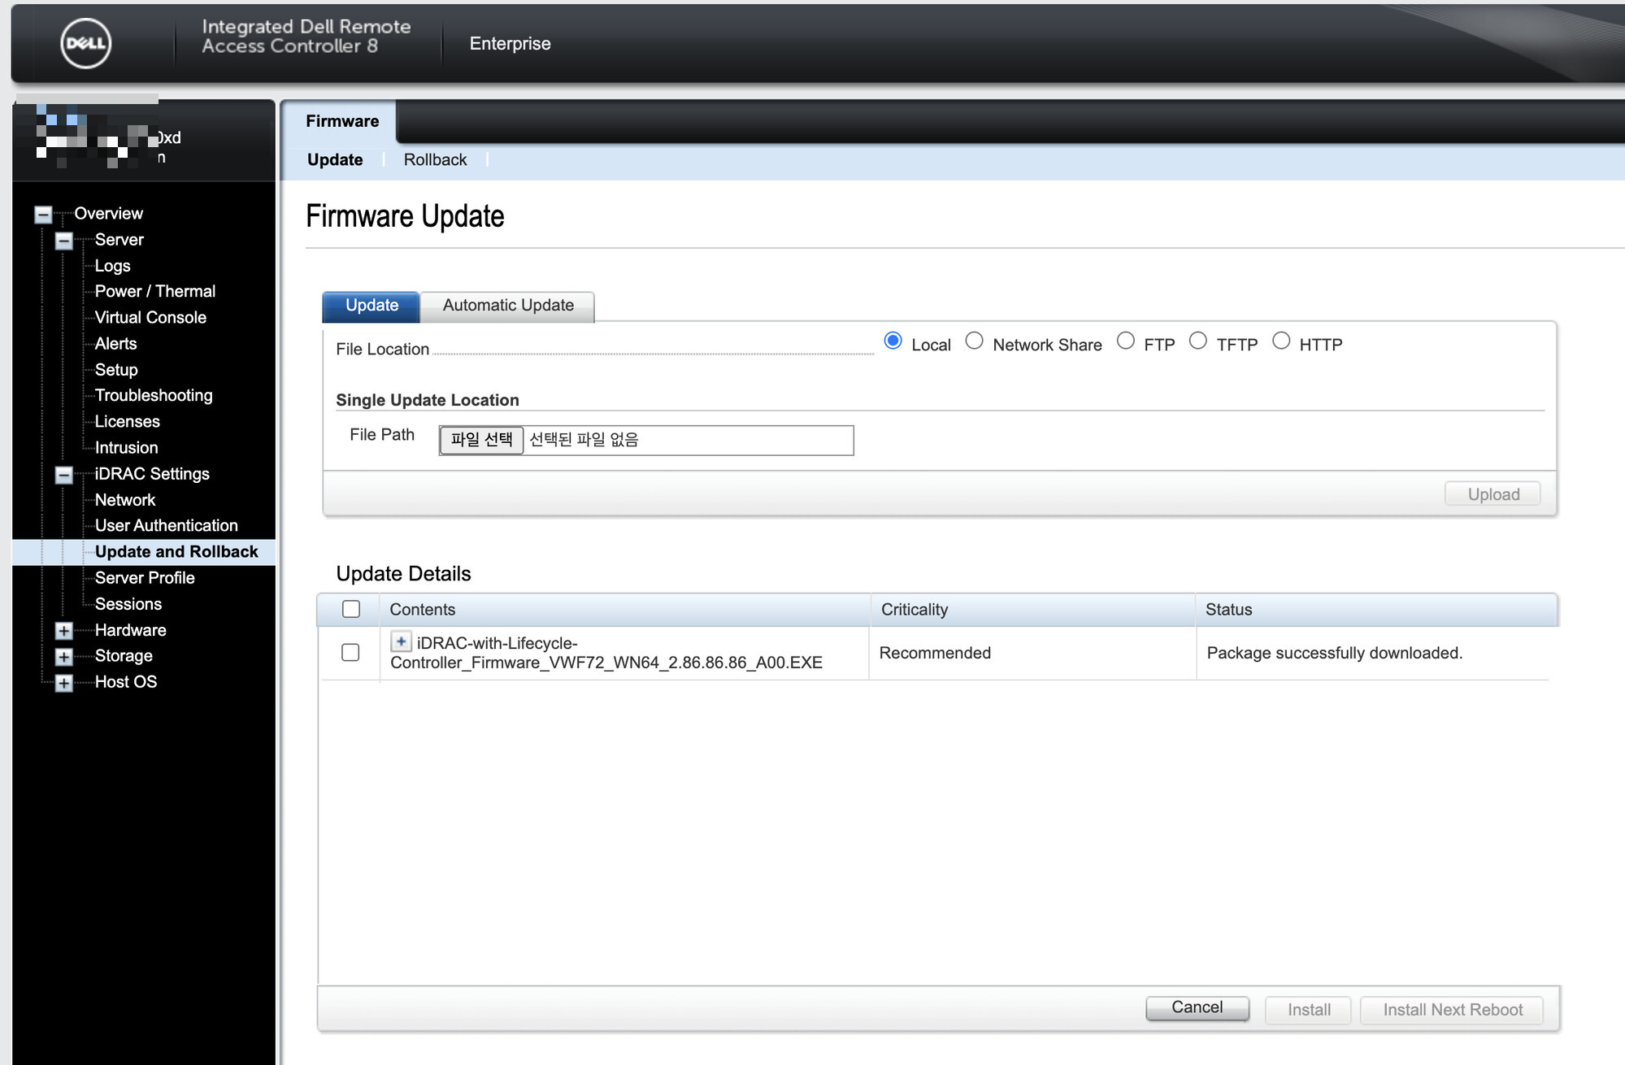Collapse the Overview tree node
The height and width of the screenshot is (1065, 1625).
click(43, 215)
